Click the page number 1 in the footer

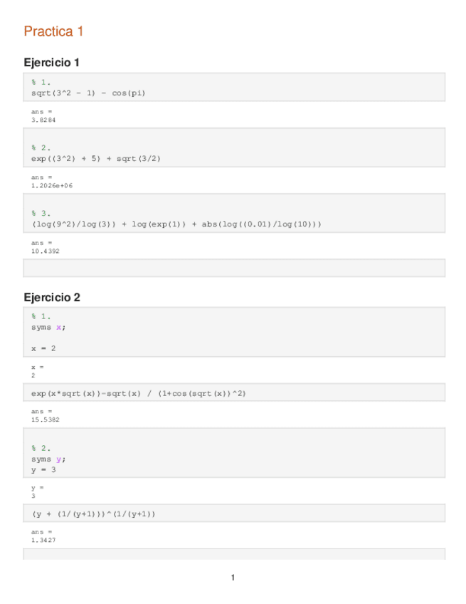coord(233,578)
